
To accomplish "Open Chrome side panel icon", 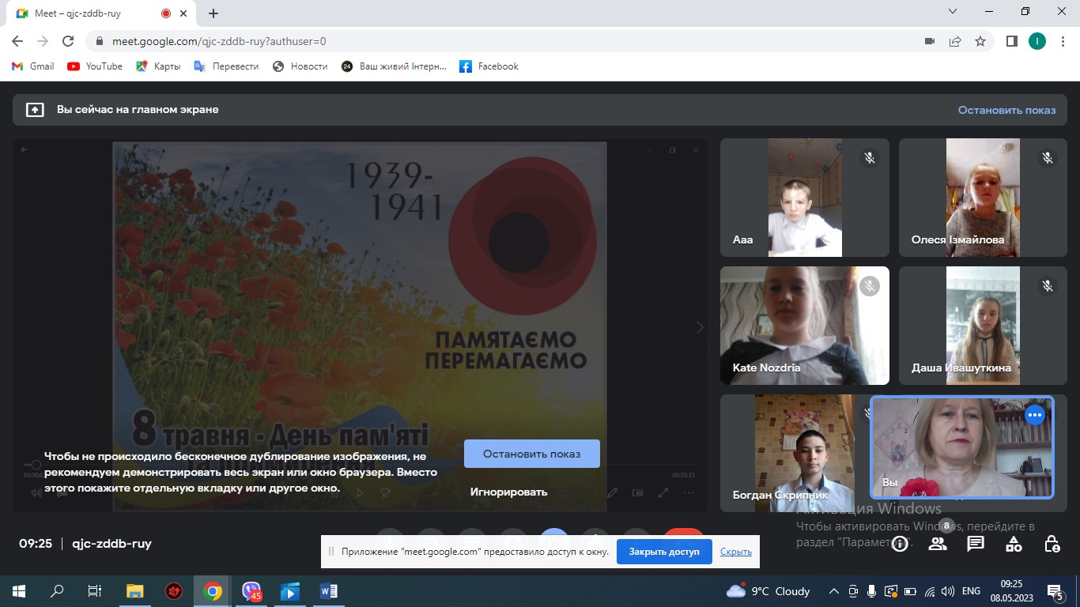I will pyautogui.click(x=1011, y=41).
